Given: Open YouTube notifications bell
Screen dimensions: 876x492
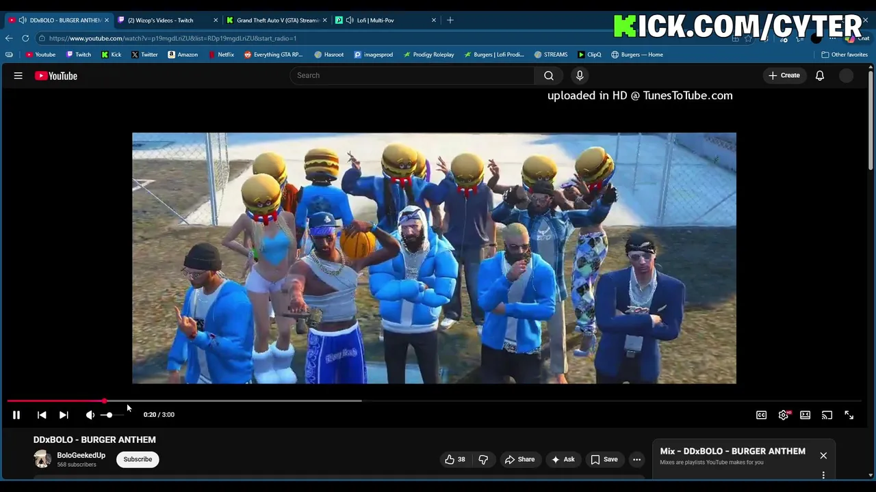Looking at the screenshot, I should point(820,75).
